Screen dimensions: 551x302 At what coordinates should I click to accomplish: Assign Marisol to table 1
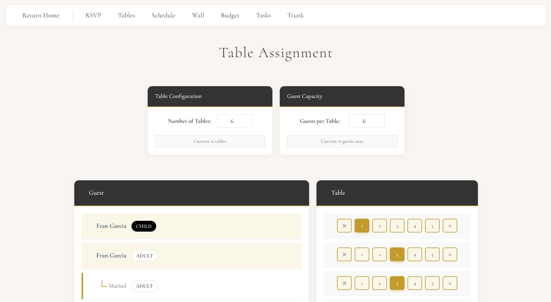pyautogui.click(x=362, y=283)
